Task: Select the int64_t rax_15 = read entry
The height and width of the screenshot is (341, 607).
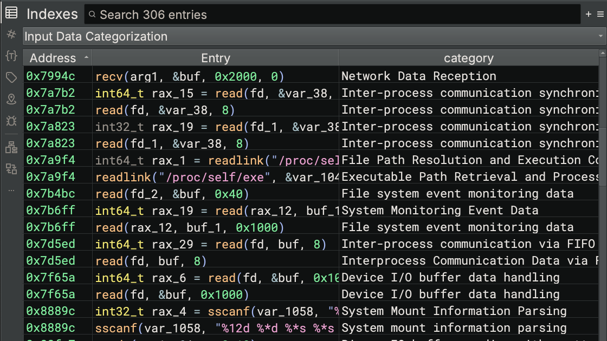Action: tap(216, 93)
